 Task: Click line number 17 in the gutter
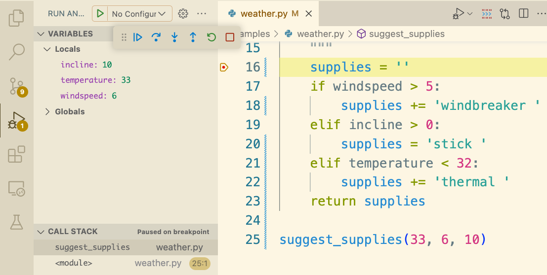253,86
